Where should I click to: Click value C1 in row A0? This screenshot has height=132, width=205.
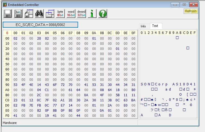(x=47, y=90)
